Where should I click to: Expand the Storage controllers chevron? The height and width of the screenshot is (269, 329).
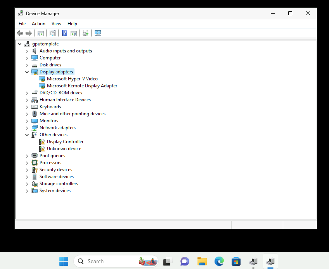[27, 184]
